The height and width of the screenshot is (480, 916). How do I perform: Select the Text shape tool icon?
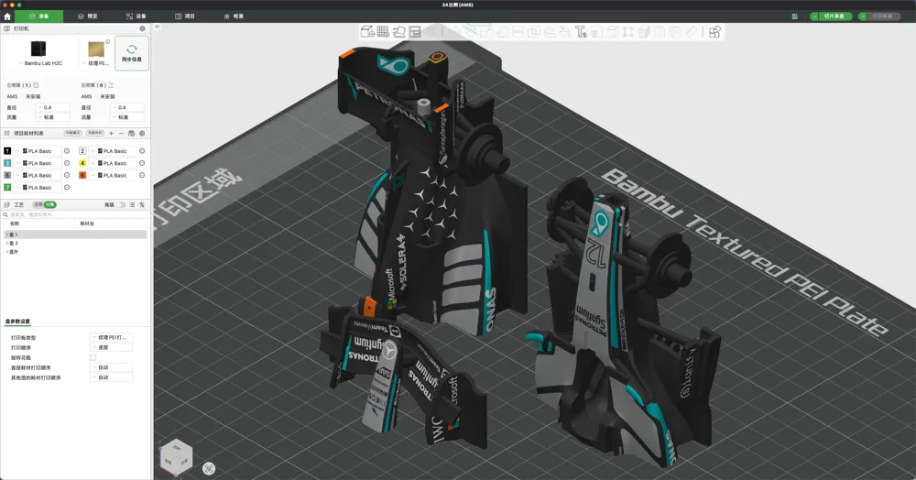[581, 31]
